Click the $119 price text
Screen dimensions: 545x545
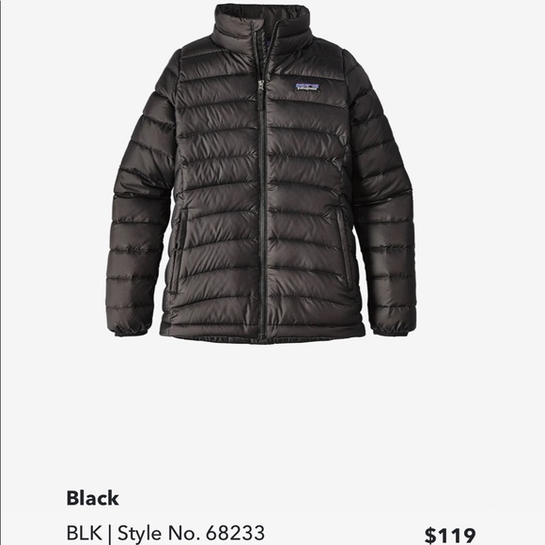(x=450, y=536)
